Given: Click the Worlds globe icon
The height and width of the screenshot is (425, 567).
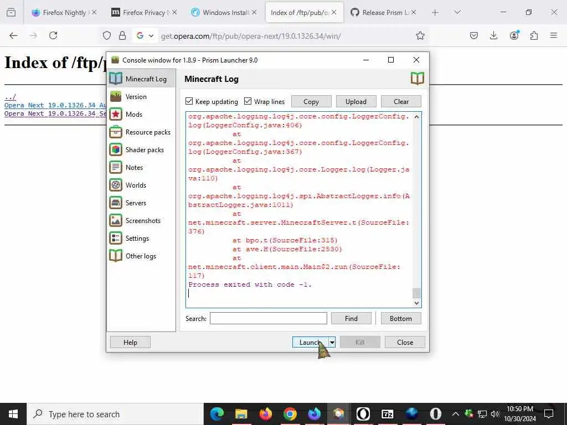Looking at the screenshot, I should click(x=116, y=185).
